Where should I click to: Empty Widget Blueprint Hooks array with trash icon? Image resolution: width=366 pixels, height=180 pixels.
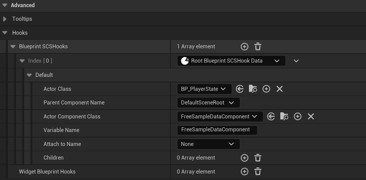pos(258,171)
